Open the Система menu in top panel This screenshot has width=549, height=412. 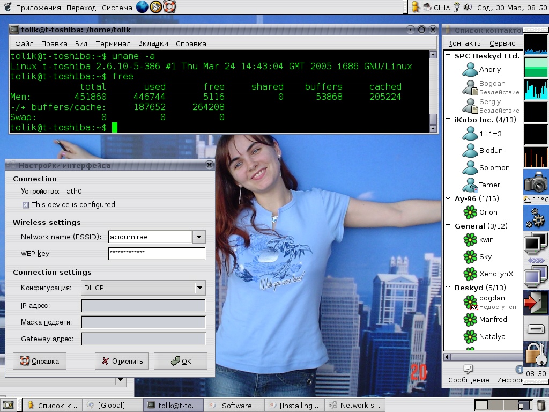click(117, 8)
